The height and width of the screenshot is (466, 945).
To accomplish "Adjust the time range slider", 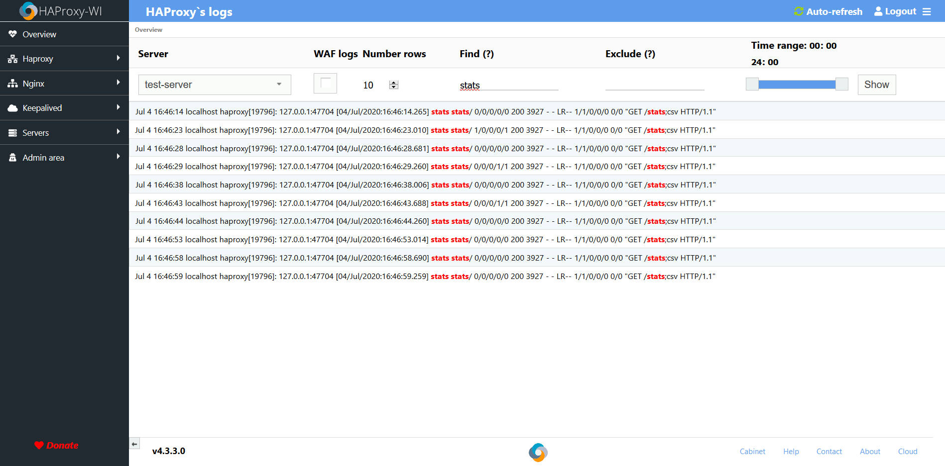I will point(797,84).
